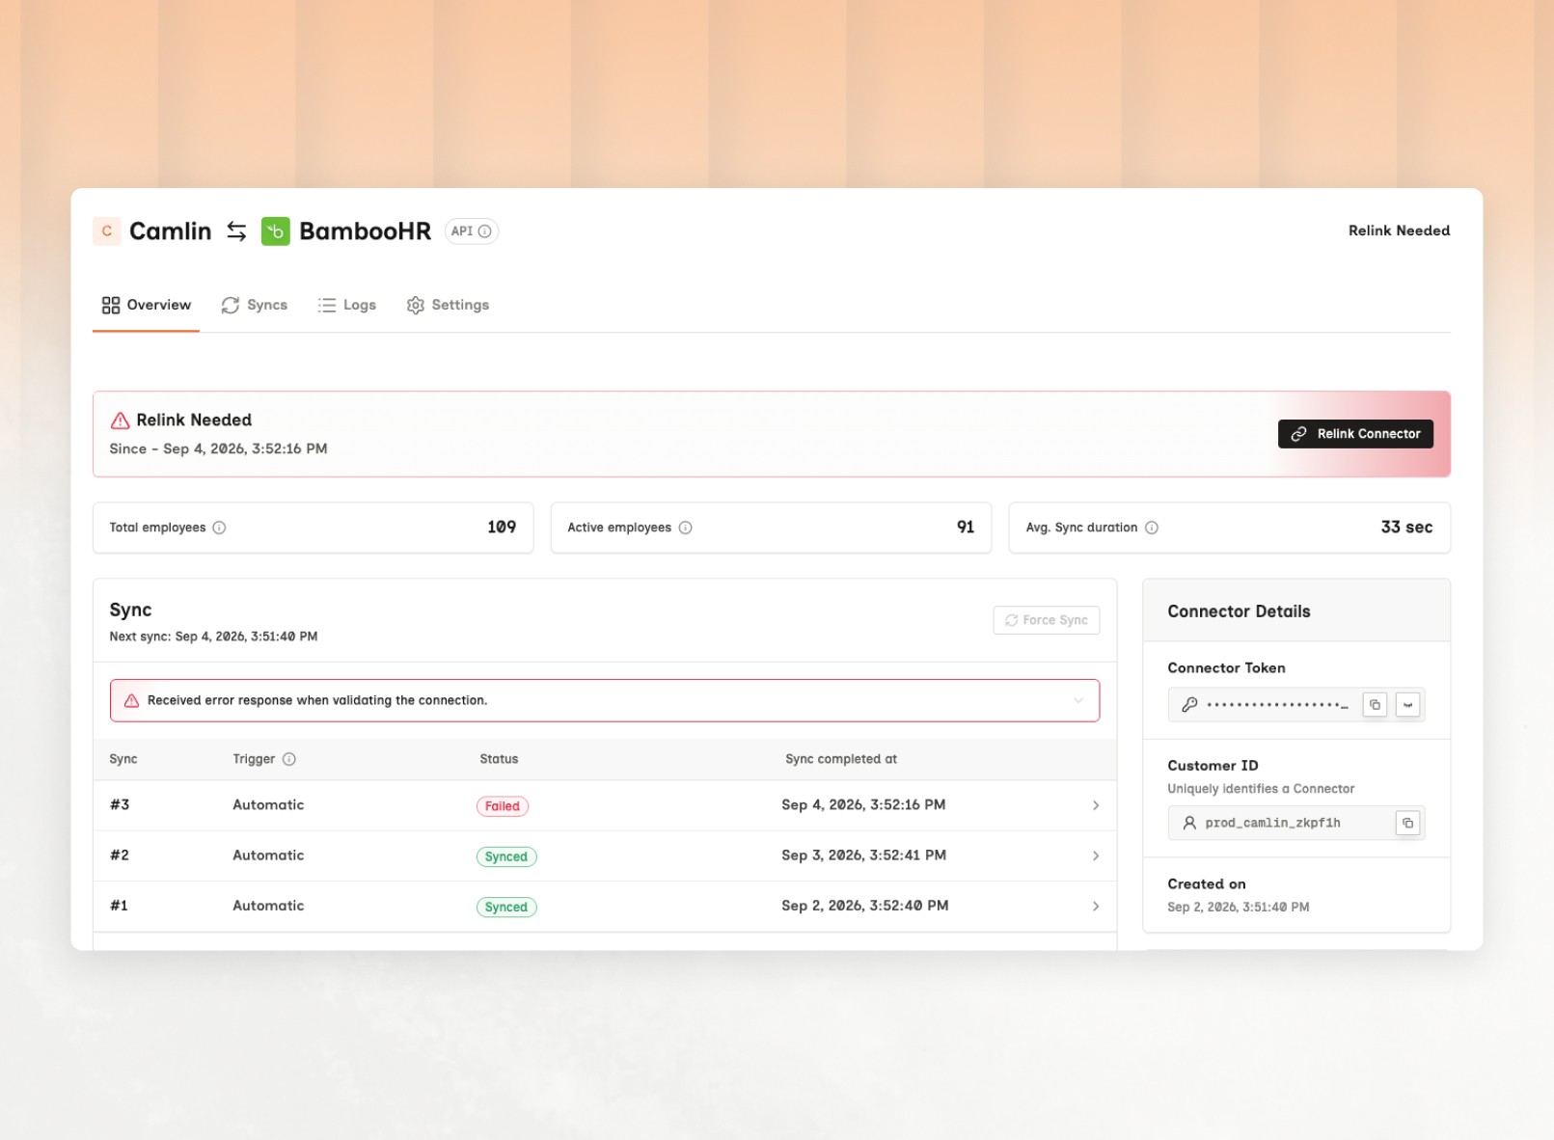Screen dimensions: 1554x1140
Task: Open the Overview tab
Action: (147, 305)
